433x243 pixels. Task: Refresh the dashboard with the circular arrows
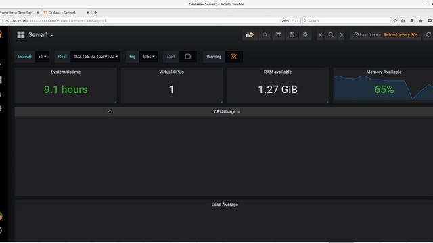click(428, 34)
